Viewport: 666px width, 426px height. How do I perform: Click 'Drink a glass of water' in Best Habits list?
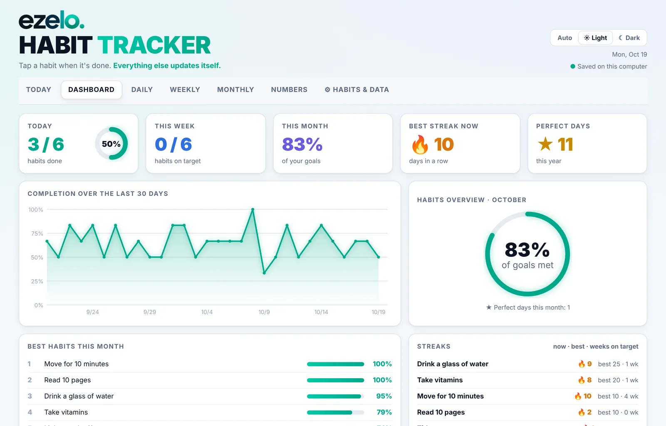[x=79, y=396]
